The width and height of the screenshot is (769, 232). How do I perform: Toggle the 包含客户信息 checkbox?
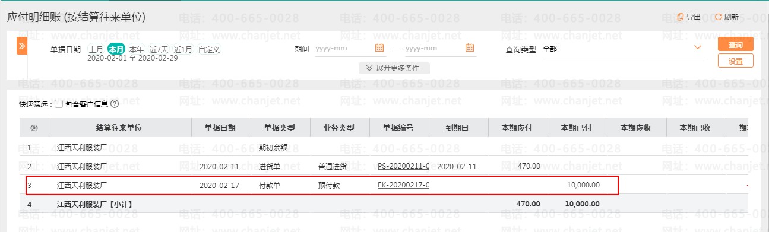(x=59, y=104)
